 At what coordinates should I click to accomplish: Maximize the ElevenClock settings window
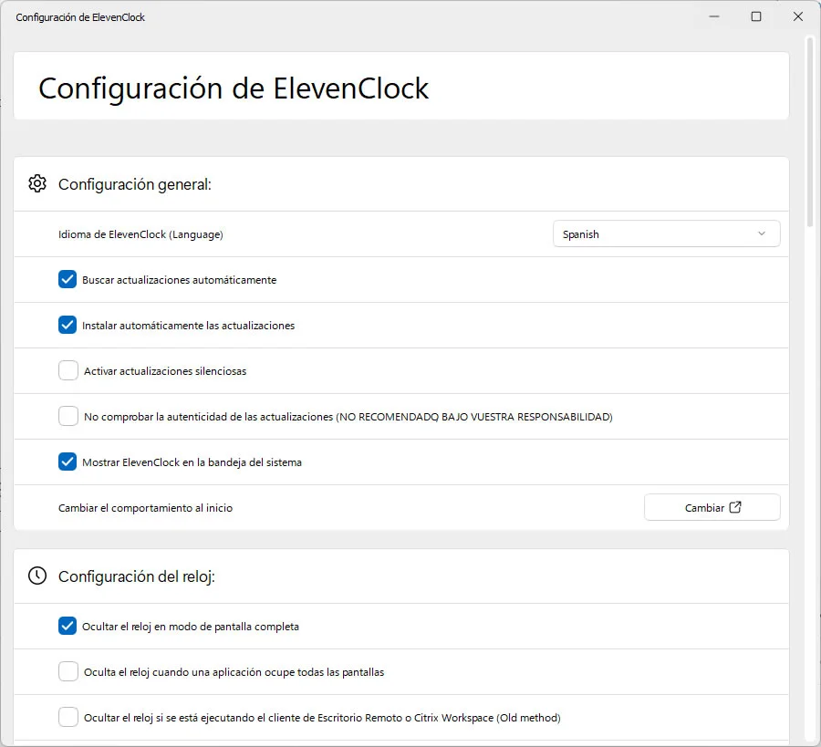click(756, 16)
